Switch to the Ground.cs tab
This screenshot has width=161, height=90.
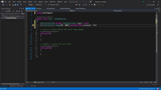[x=39, y=8]
